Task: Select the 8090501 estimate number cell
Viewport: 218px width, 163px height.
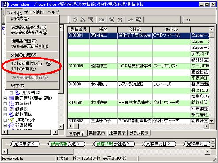Action: (78, 103)
